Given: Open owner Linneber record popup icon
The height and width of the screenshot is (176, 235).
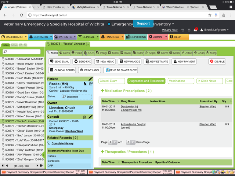Looking at the screenshot, I should click(90, 108).
